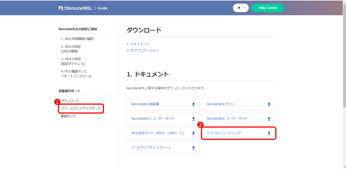Select ファームウェアアップデート in sidebar
Image resolution: width=346 pixels, height=169 pixels.
(81, 108)
